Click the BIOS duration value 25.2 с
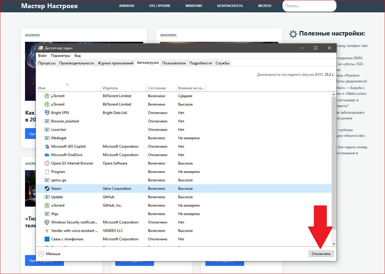The width and height of the screenshot is (385, 274). pyautogui.click(x=329, y=75)
